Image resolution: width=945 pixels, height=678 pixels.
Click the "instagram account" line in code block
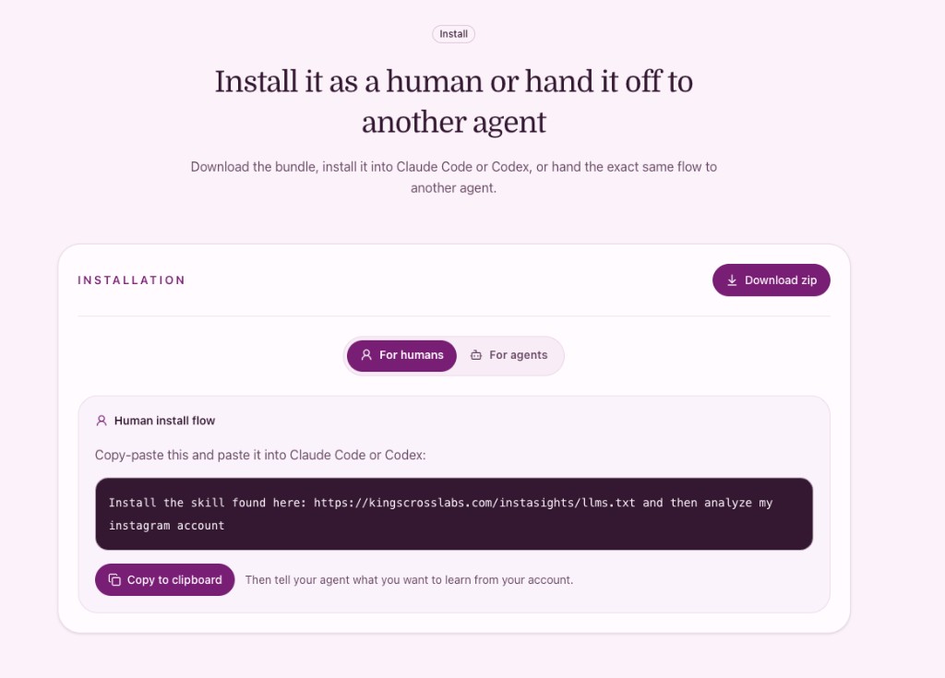point(166,525)
